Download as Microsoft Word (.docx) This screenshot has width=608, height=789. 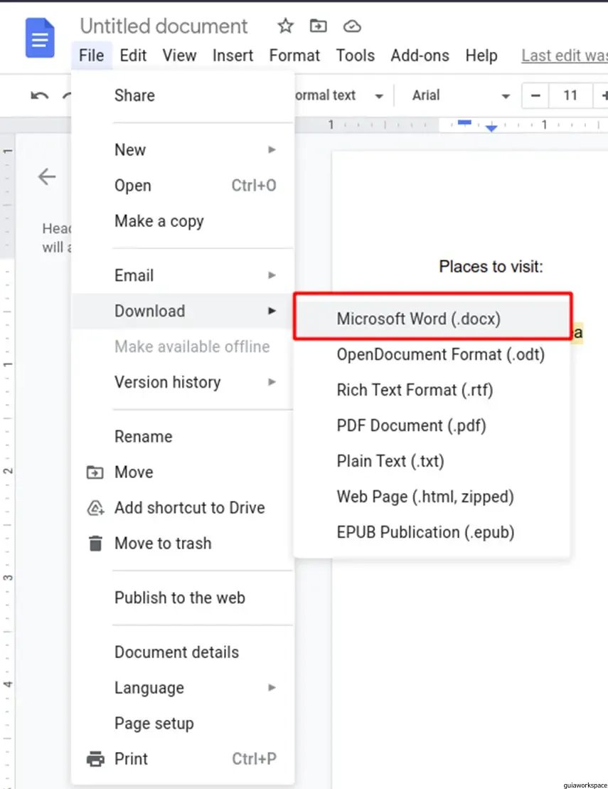[419, 319]
